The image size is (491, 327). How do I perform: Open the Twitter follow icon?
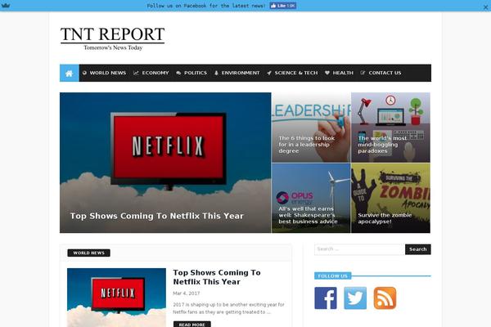point(355,298)
